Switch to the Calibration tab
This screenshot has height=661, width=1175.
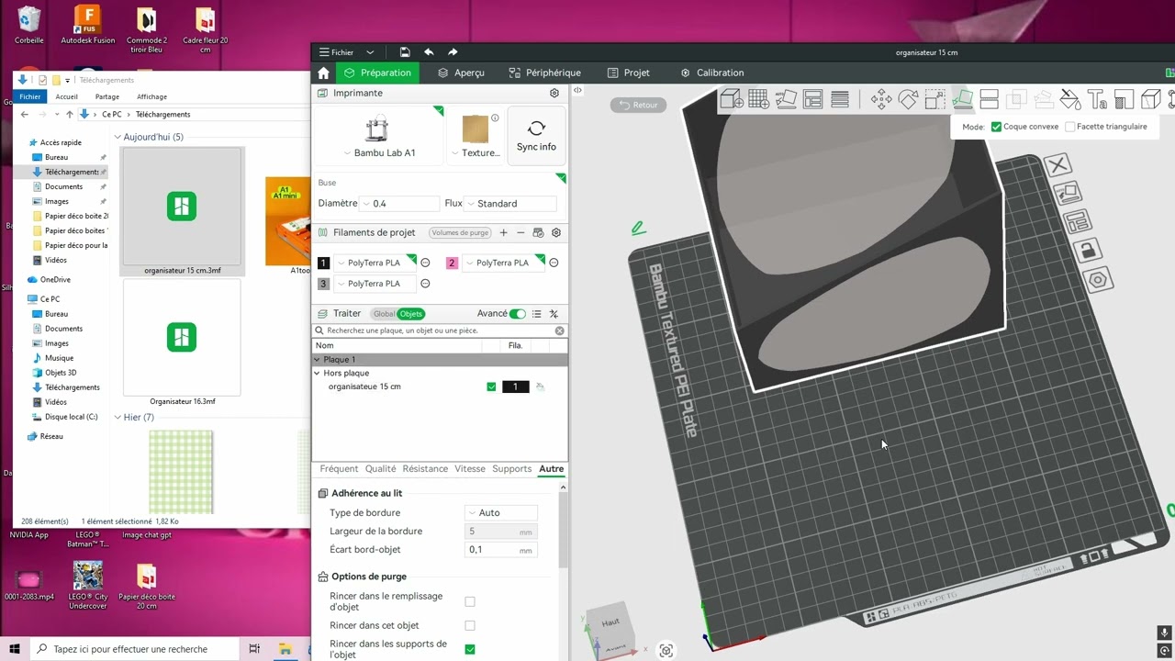pos(712,73)
